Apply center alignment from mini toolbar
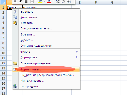Screen dimensions: 127x95 click(26, 1)
